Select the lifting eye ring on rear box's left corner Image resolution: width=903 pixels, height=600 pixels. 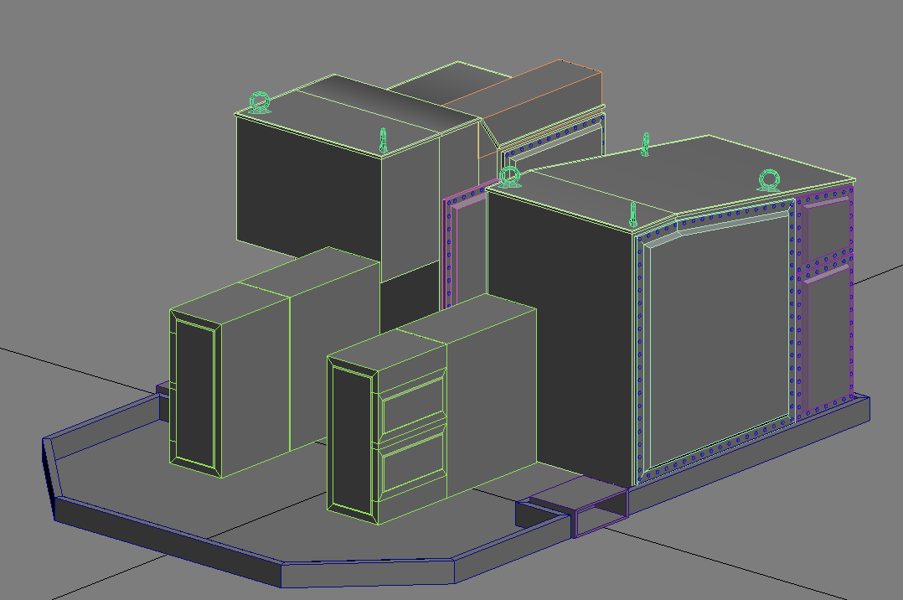click(260, 102)
